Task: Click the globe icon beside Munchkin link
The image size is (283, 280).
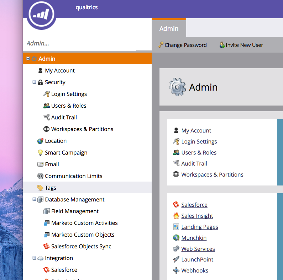Action: tap(176, 238)
